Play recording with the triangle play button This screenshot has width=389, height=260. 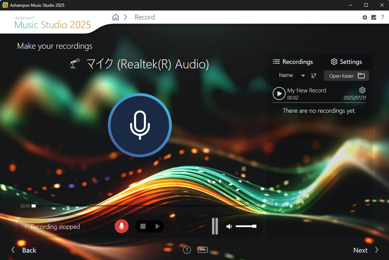pos(157,226)
